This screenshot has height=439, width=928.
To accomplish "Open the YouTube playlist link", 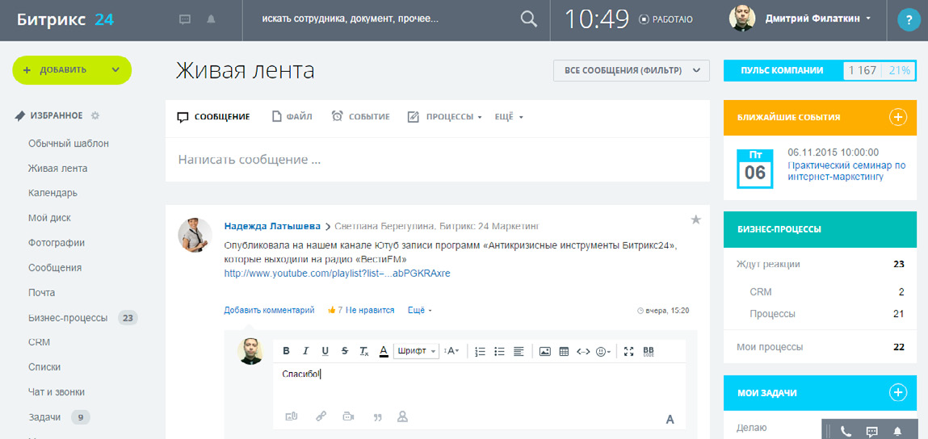I will coord(338,274).
